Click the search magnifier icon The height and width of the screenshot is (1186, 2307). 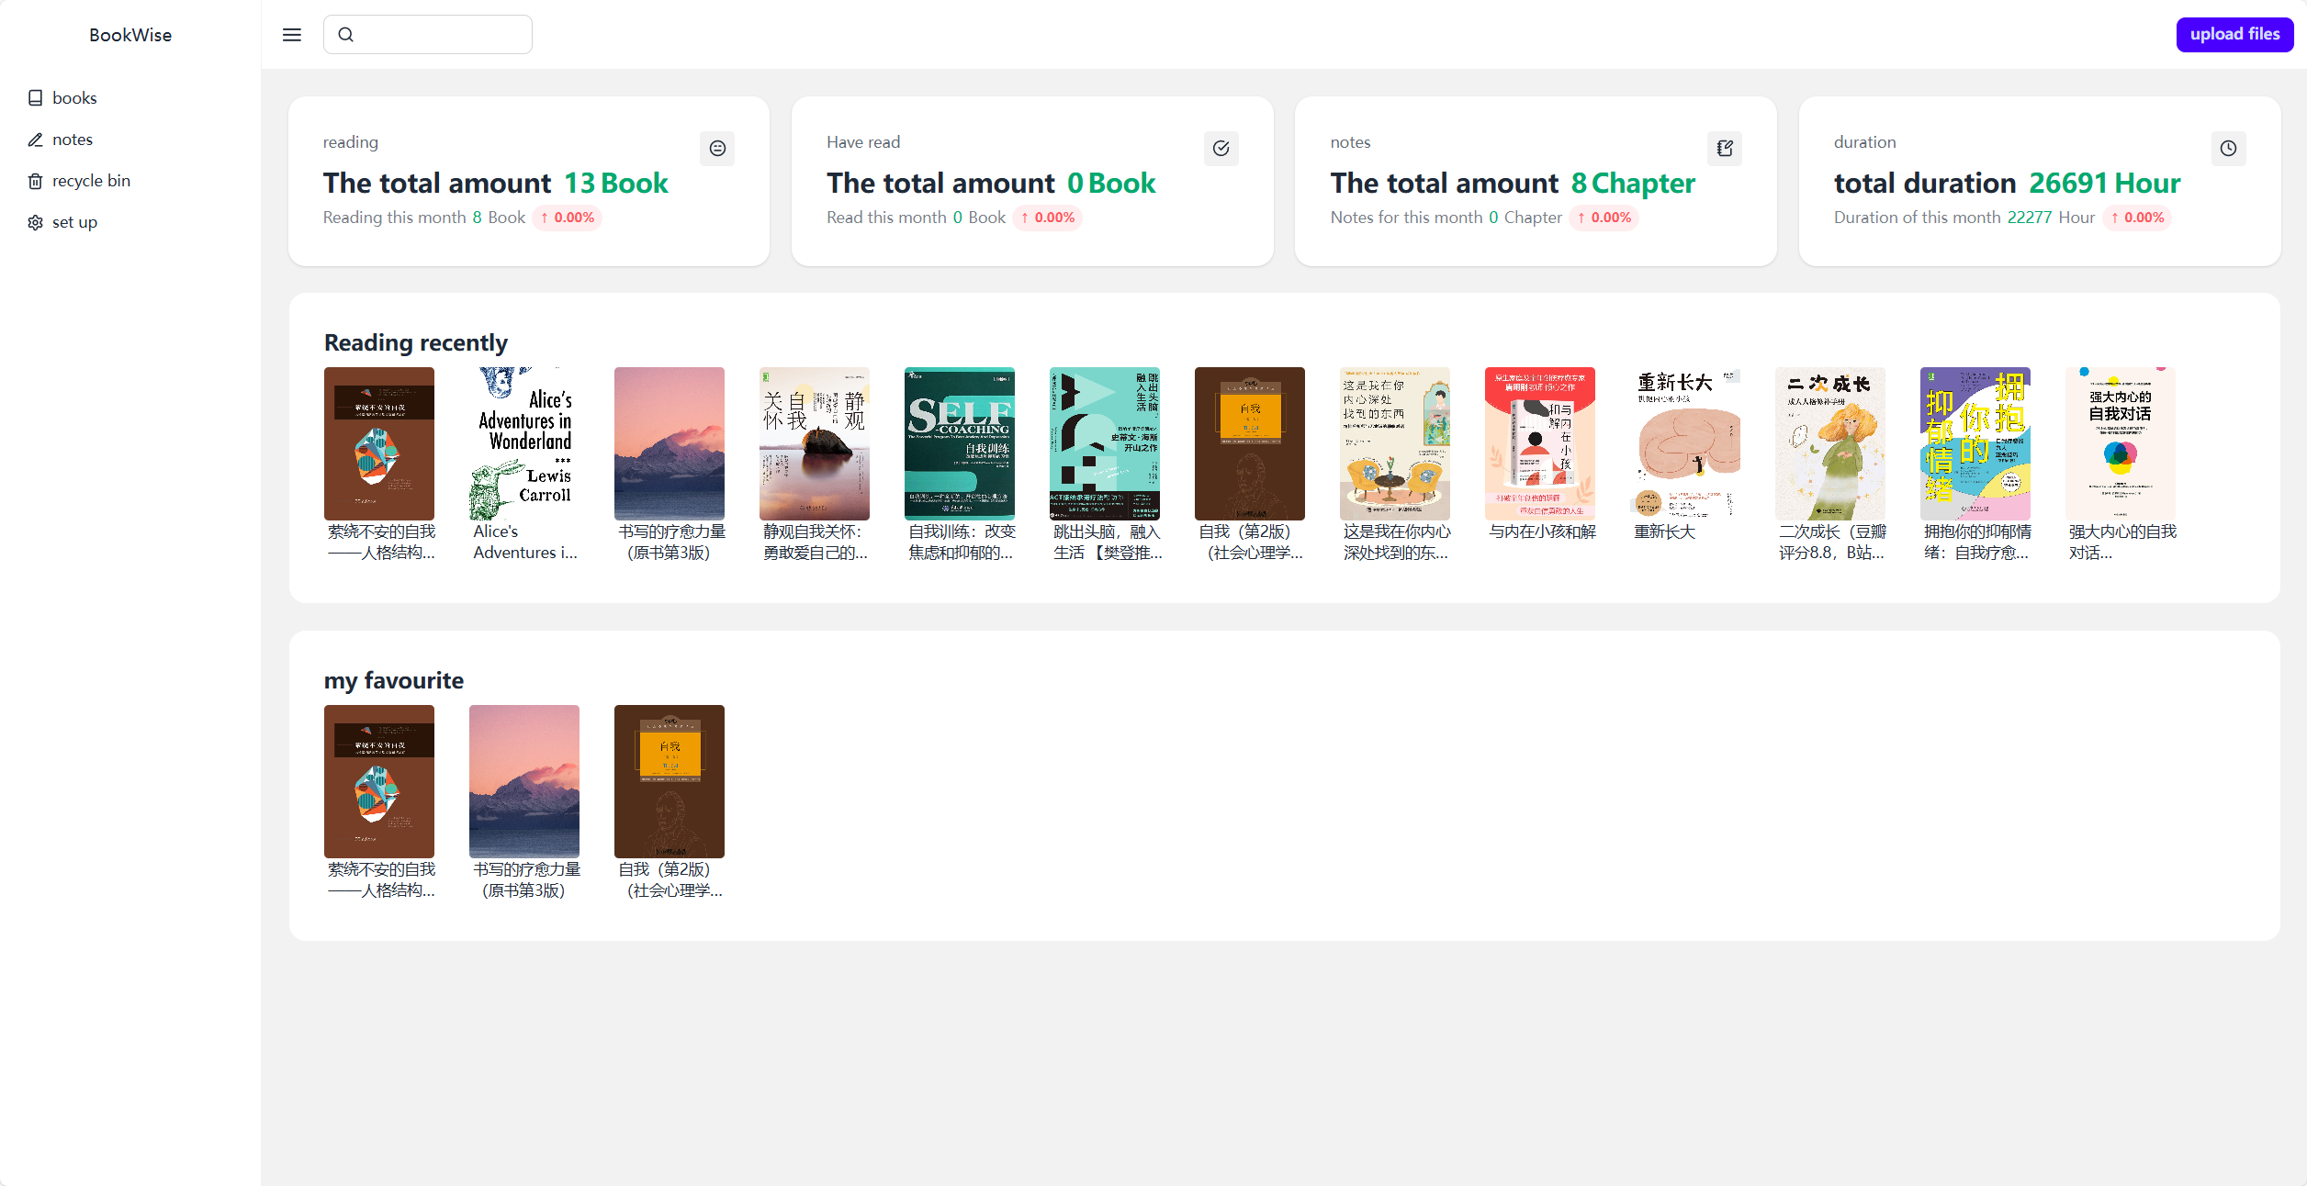346,35
